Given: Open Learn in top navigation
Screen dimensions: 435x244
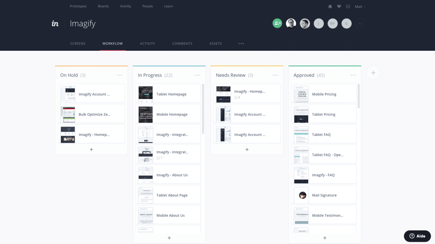Looking at the screenshot, I should (169, 6).
